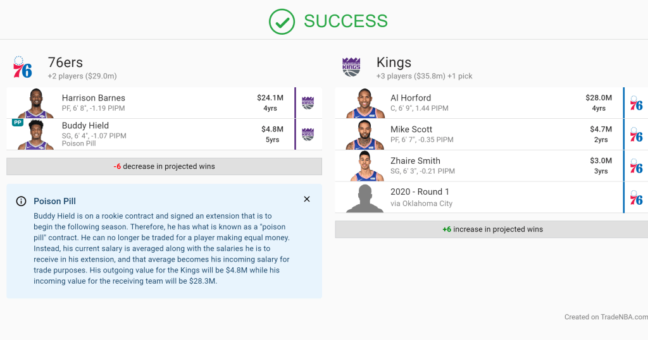Click the Kings increase in projected wins bar
Screen dimensions: 648x340
click(x=492, y=229)
